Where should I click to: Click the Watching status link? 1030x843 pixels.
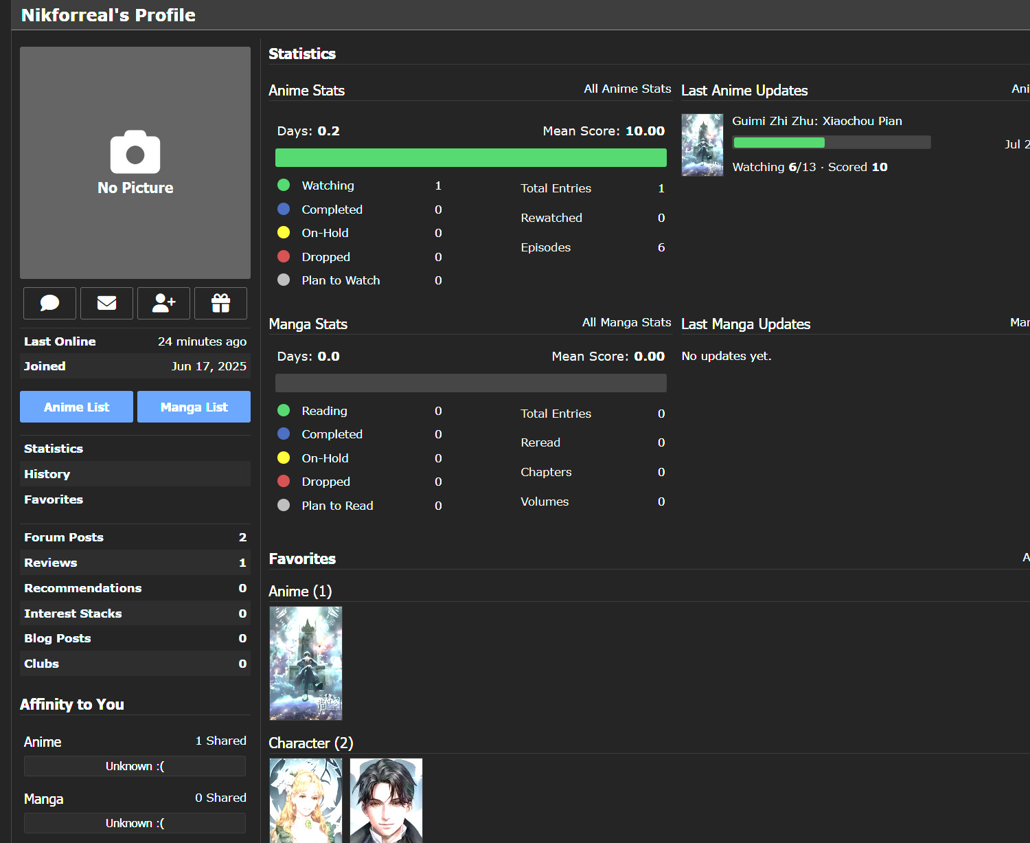(328, 186)
